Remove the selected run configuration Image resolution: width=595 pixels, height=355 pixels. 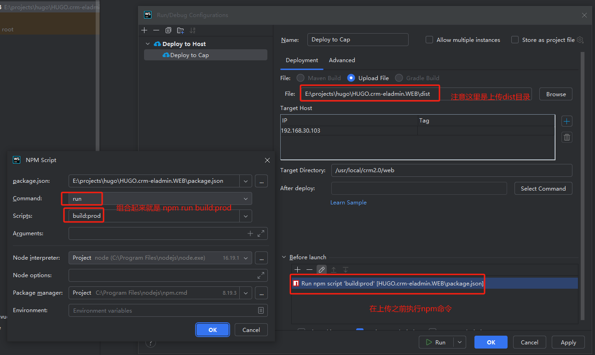[x=156, y=30]
